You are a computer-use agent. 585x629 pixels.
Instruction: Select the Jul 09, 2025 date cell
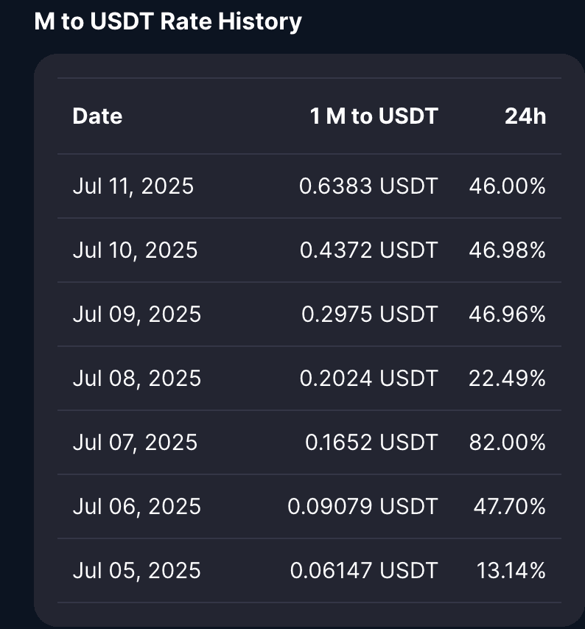[136, 314]
